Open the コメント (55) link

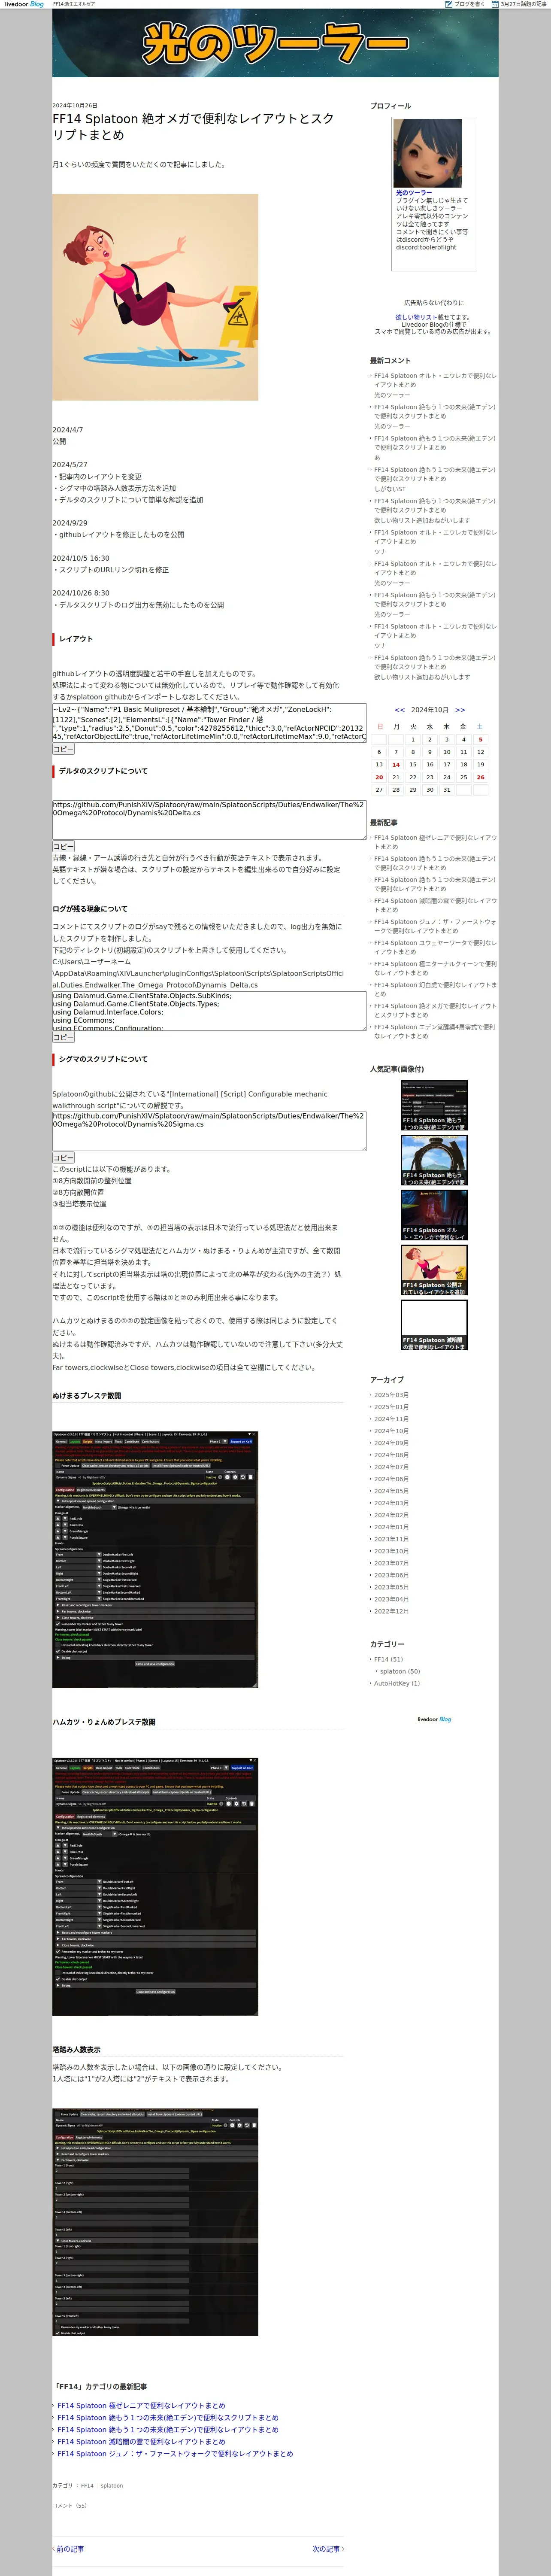(x=70, y=2506)
